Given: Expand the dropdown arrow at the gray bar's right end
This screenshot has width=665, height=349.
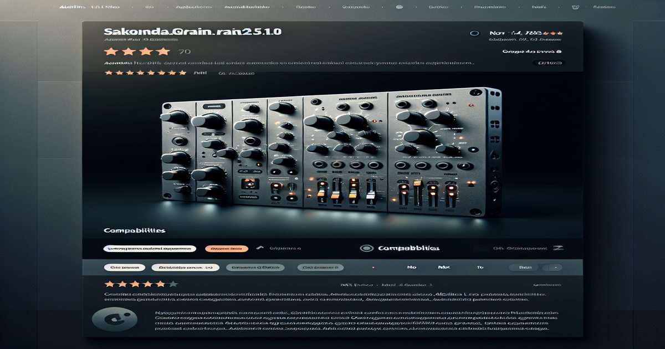Looking at the screenshot, I should click(554, 267).
